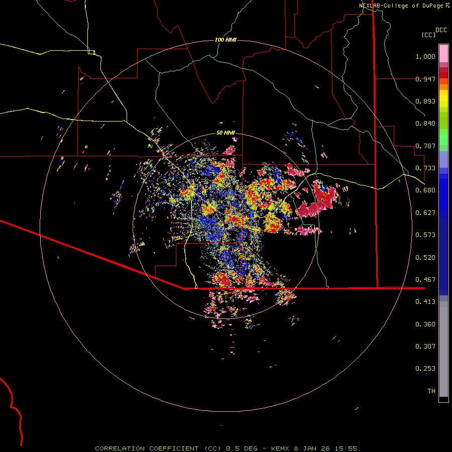Click the 8 JAN 26 date

point(313,448)
